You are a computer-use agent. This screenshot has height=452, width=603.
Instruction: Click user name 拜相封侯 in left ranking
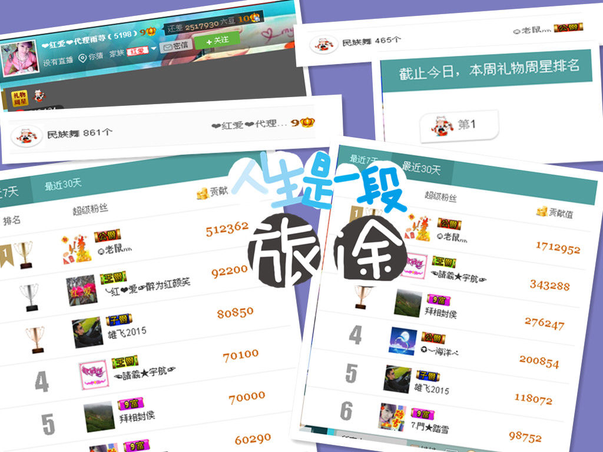pos(137,416)
